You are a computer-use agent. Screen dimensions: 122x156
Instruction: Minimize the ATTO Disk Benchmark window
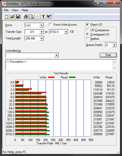(98, 3)
